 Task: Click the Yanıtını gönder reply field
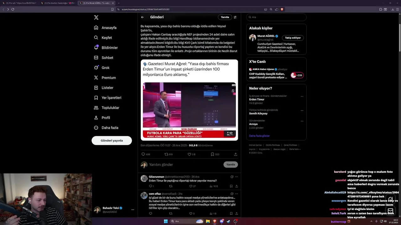pyautogui.click(x=185, y=164)
